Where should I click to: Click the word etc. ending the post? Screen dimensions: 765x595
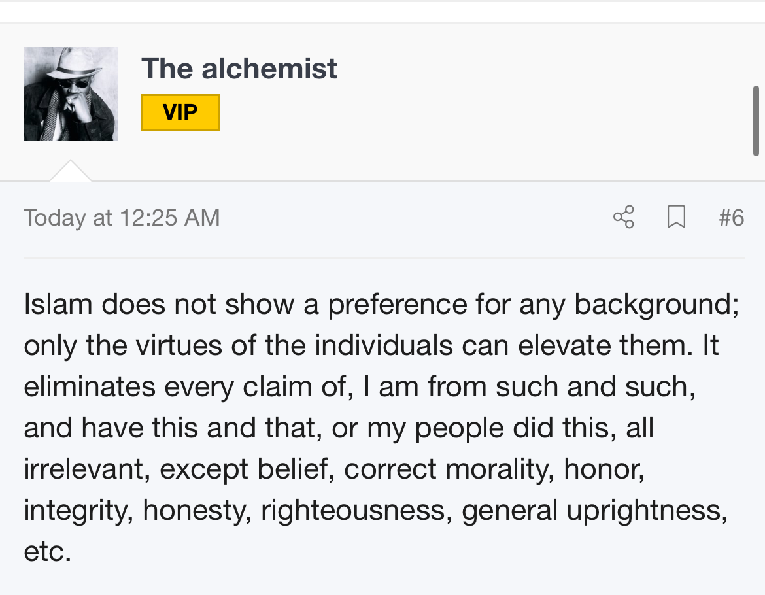47,552
